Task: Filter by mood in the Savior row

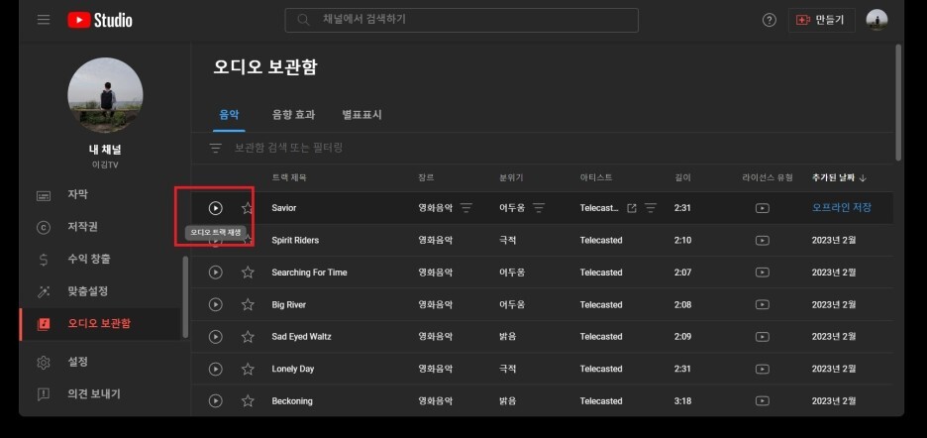Action: pos(539,208)
